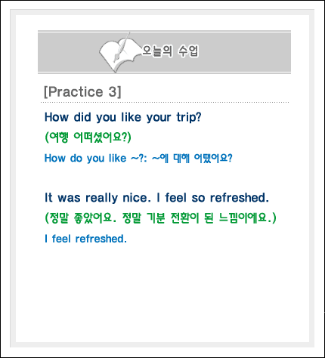325x358 pixels.
Task: Click the phrase I feel so refreshed
Action: coord(212,198)
